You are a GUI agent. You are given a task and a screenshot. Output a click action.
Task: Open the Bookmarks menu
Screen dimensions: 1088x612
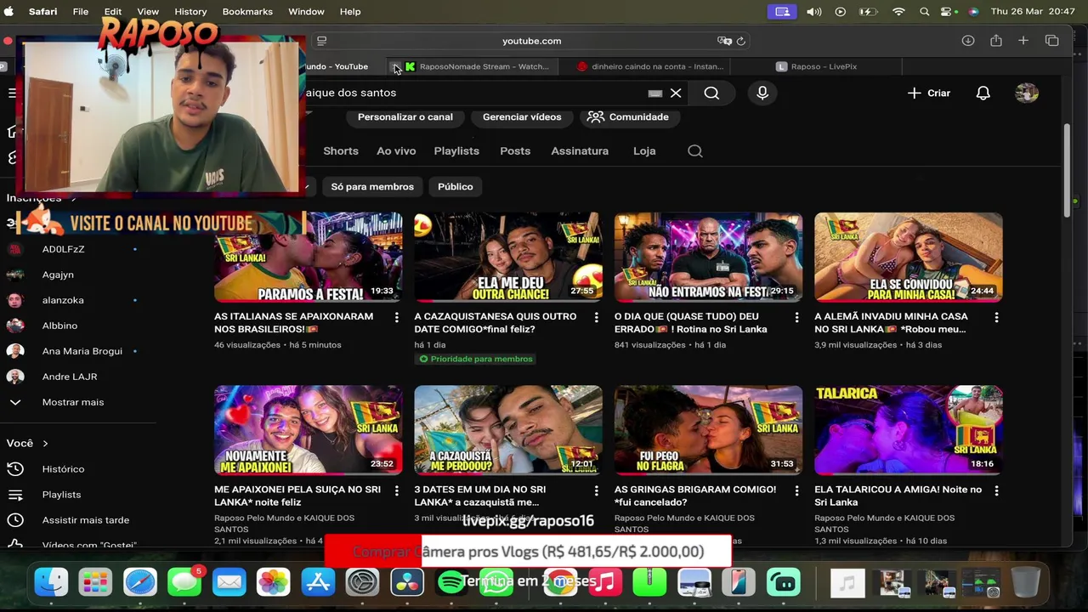(247, 11)
